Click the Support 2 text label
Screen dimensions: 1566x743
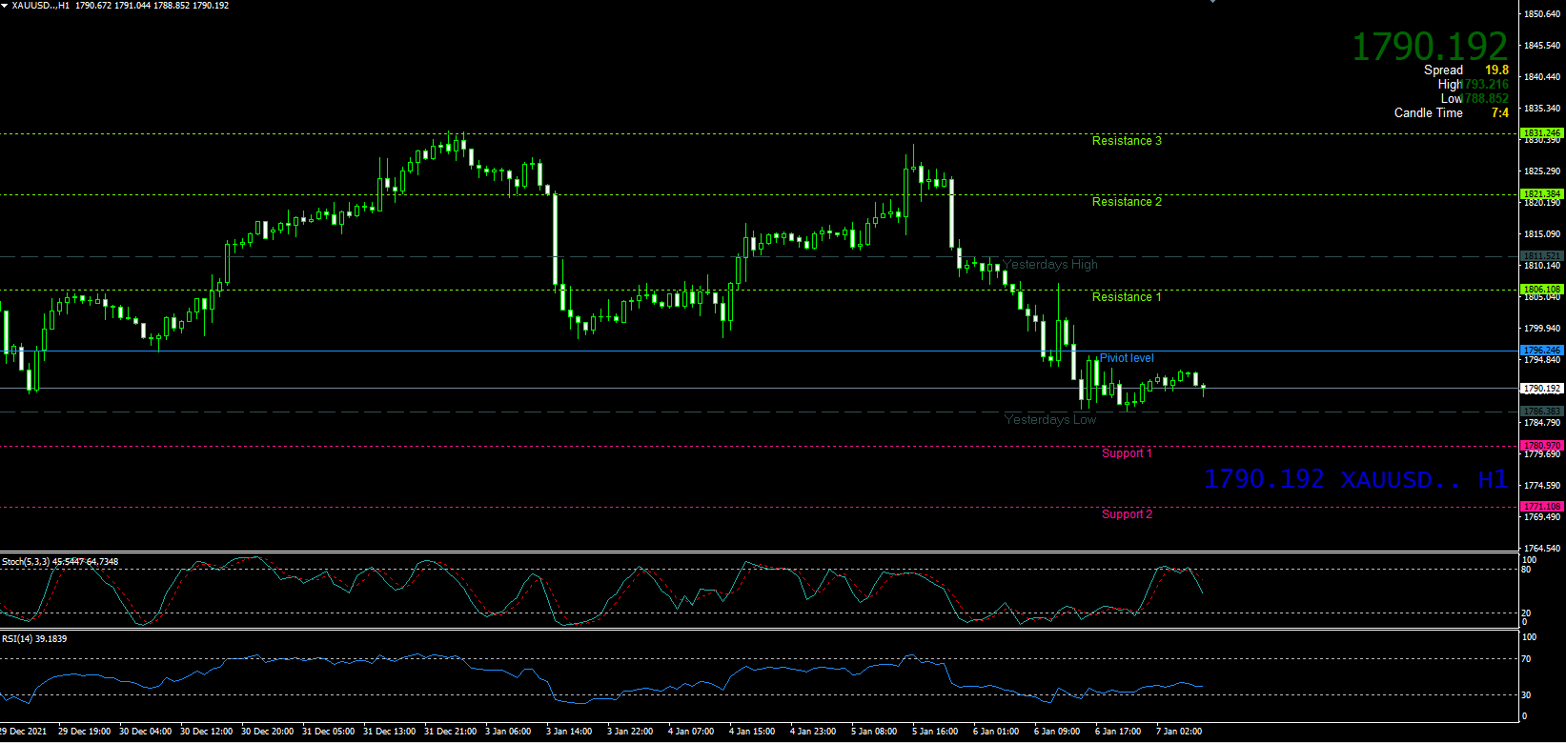1127,514
